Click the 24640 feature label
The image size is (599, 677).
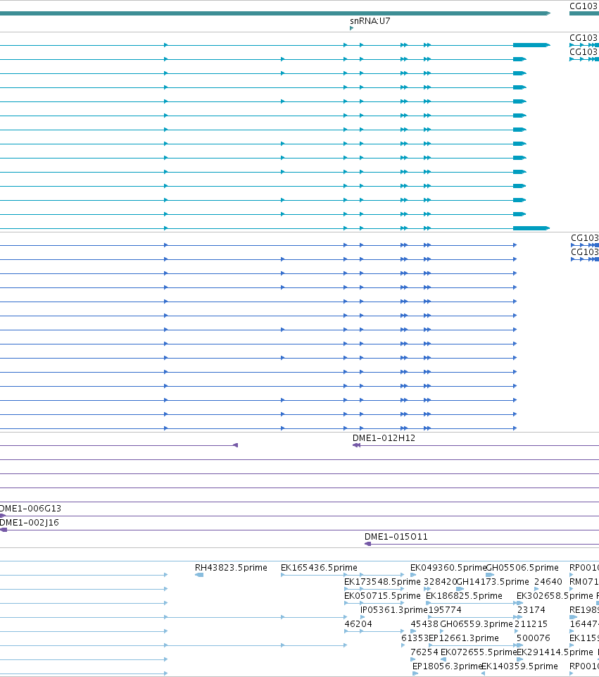click(548, 582)
